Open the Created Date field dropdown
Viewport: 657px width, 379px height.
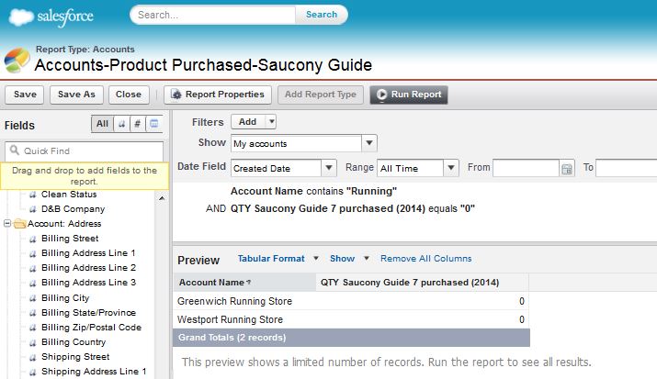(x=329, y=168)
